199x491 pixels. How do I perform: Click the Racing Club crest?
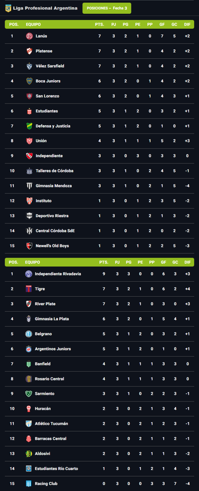click(x=28, y=484)
